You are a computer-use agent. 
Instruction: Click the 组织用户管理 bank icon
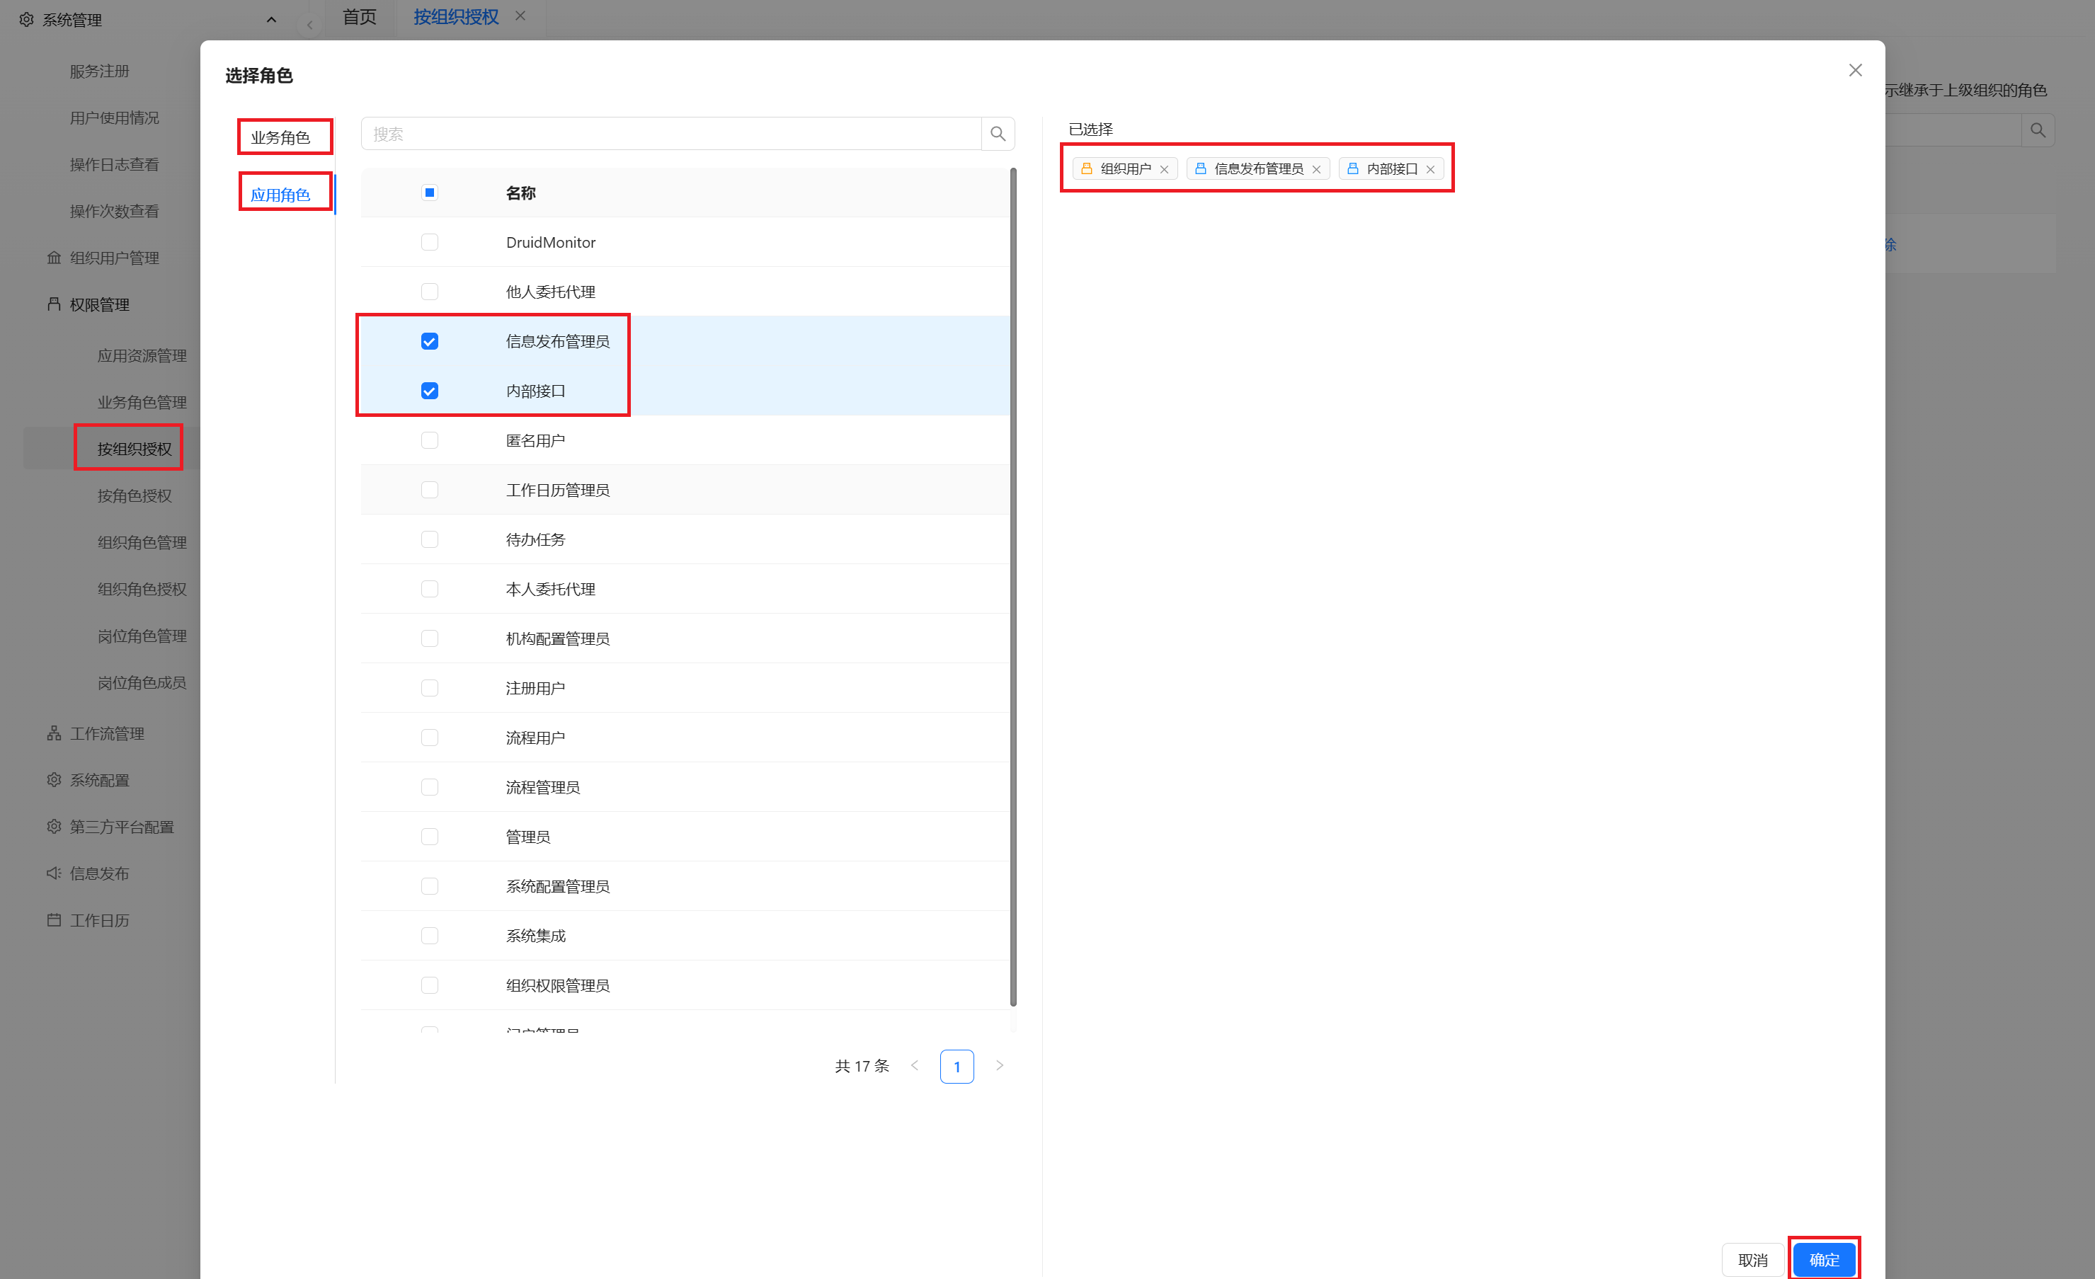tap(55, 258)
